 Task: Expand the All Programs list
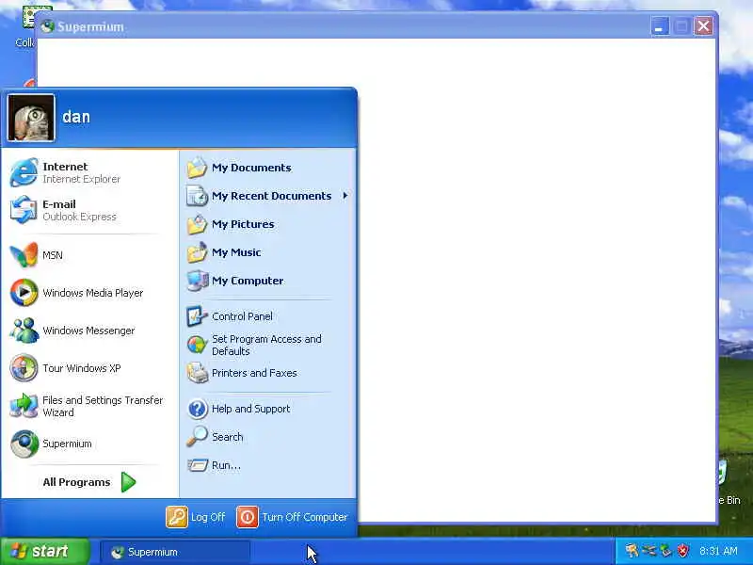pos(89,482)
